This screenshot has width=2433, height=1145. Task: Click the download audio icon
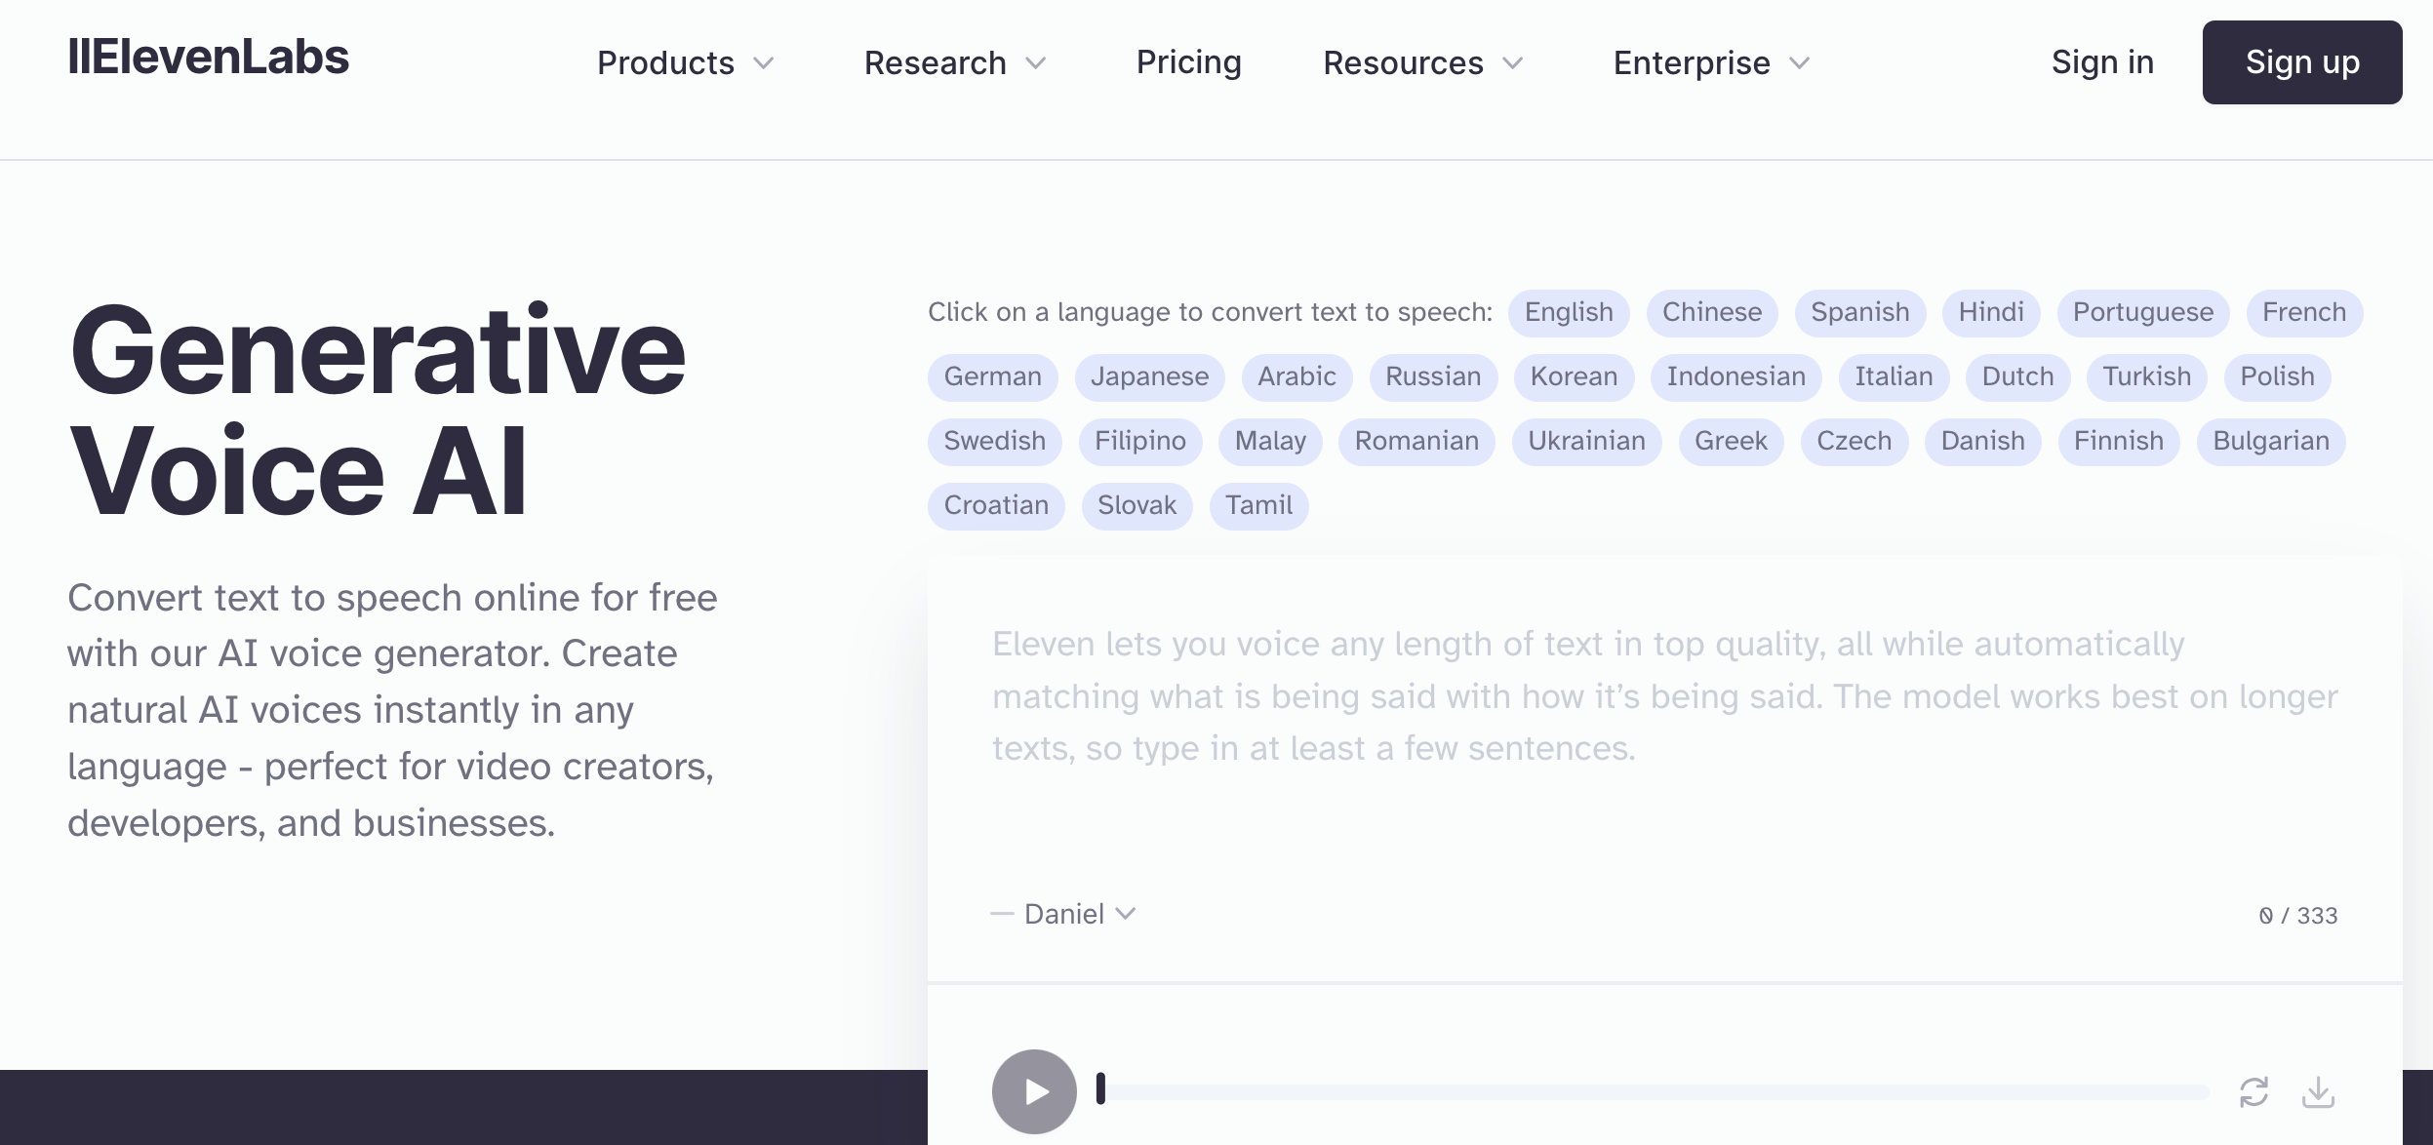pos(2318,1091)
